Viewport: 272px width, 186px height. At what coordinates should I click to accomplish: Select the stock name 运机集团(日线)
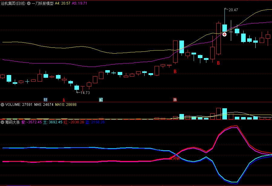click(x=13, y=3)
